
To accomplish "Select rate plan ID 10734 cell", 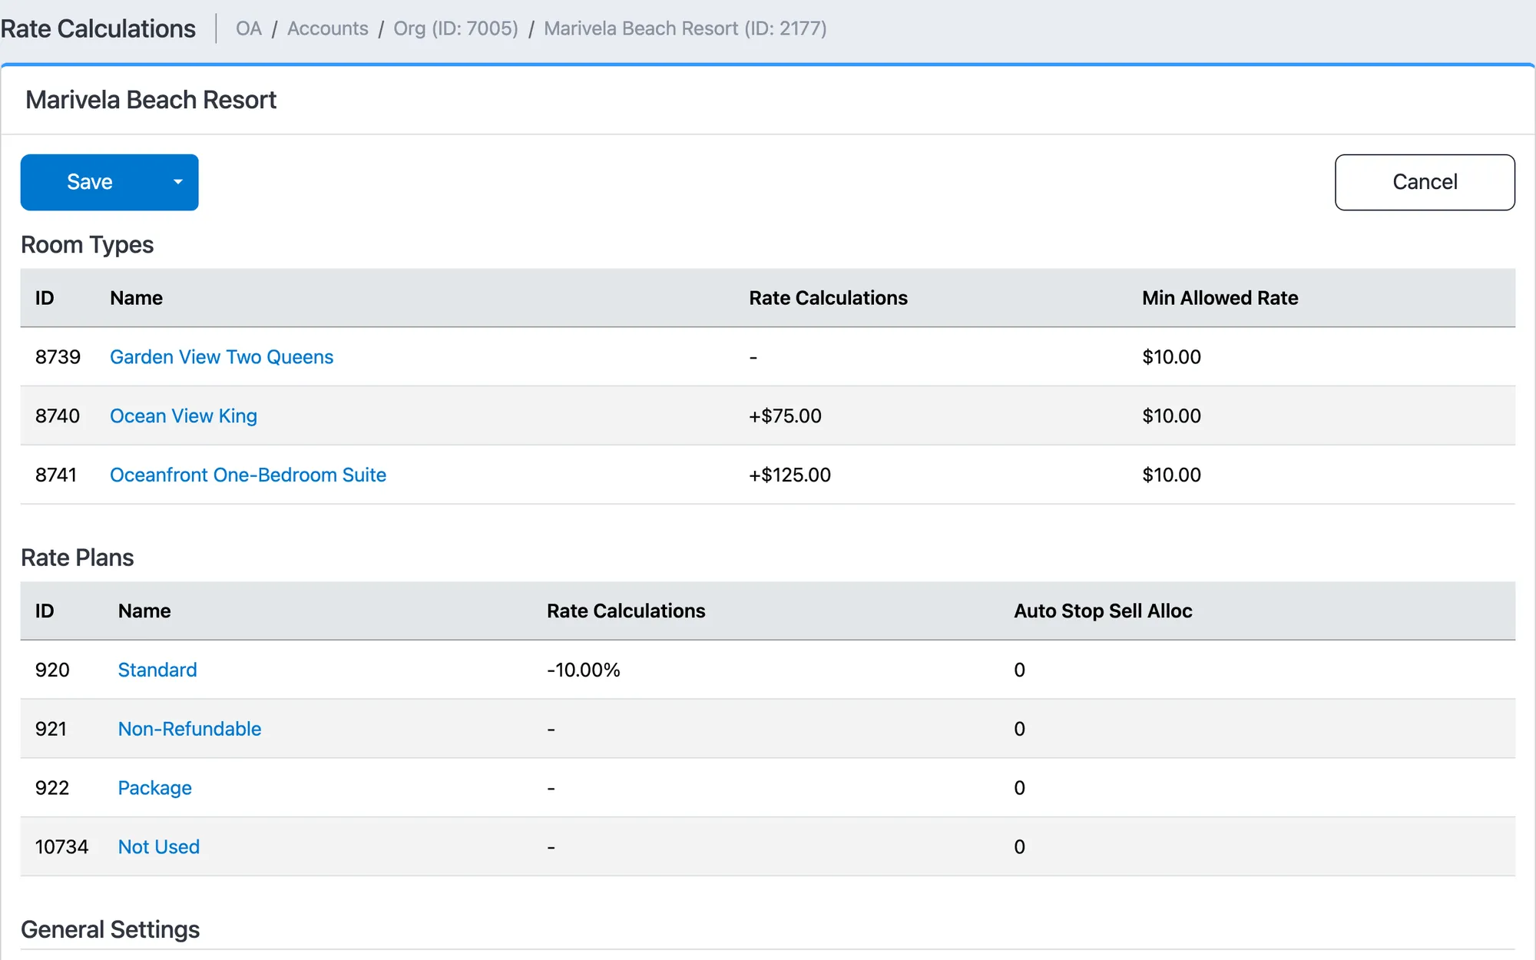I will [61, 847].
